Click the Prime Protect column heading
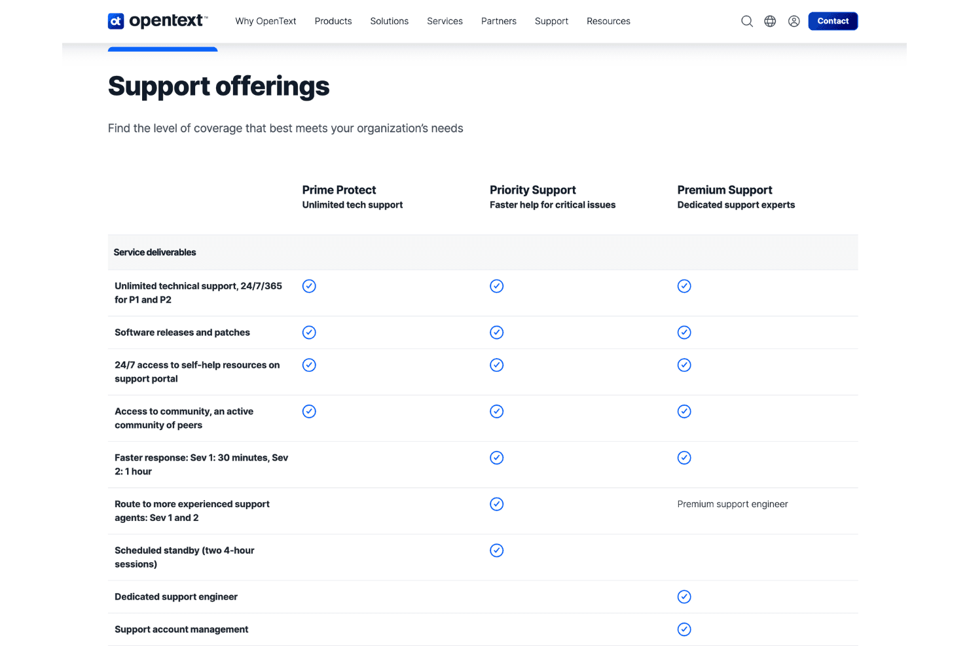The image size is (969, 646). (x=339, y=190)
